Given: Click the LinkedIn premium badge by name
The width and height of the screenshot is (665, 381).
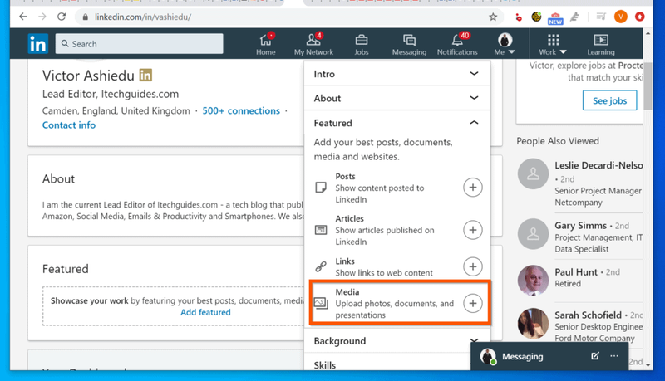Looking at the screenshot, I should [x=145, y=75].
